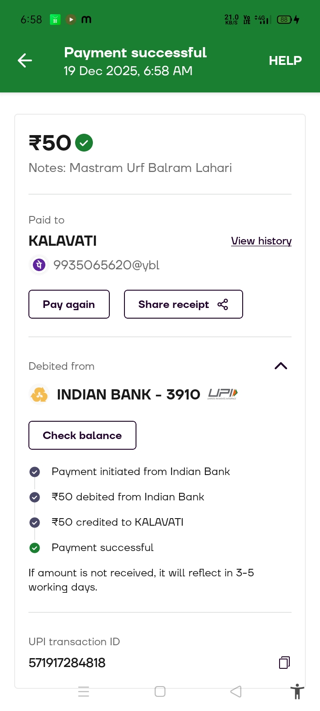Tap the Android back navigation triangle
This screenshot has width=320, height=711.
pos(236,691)
